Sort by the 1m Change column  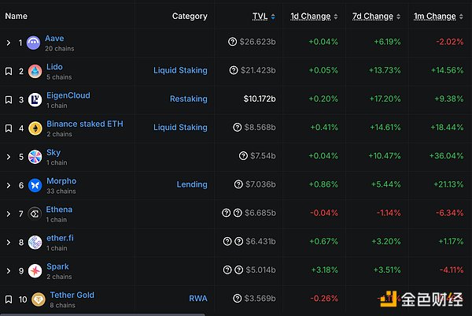click(434, 16)
